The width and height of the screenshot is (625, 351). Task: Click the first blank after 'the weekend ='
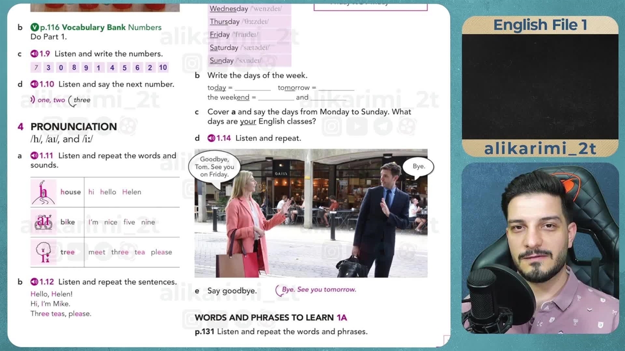tap(276, 99)
